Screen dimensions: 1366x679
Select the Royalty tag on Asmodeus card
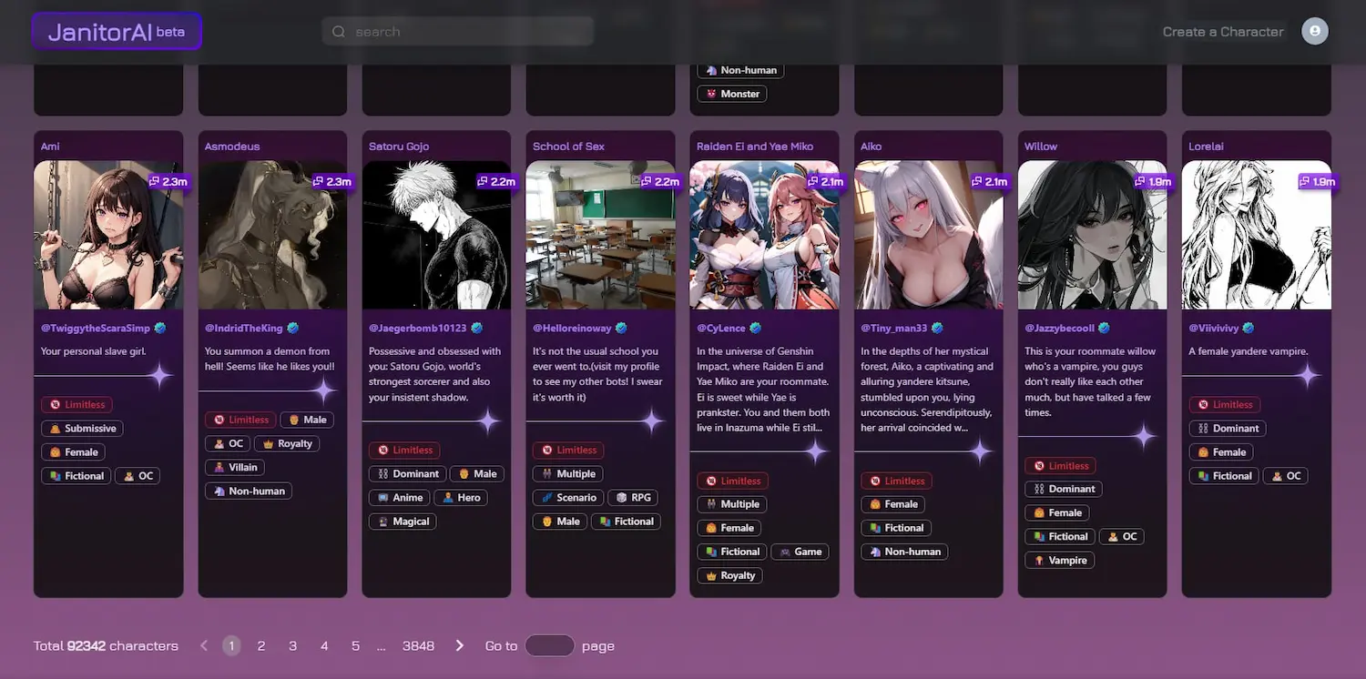point(287,444)
